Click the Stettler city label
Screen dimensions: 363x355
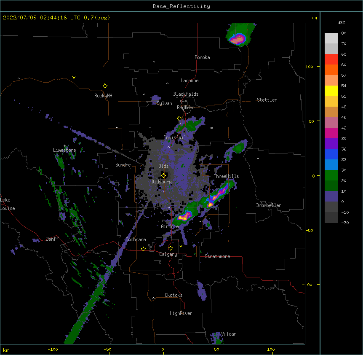[267, 100]
